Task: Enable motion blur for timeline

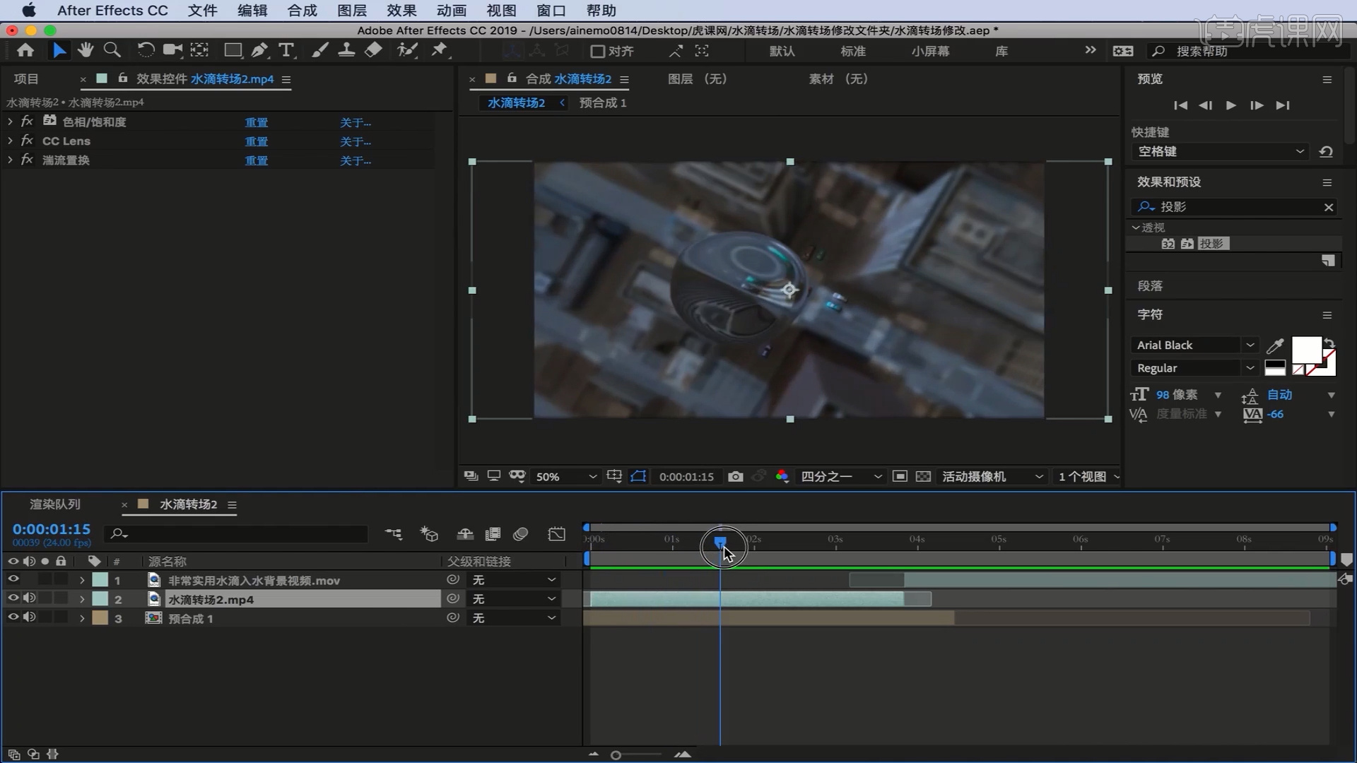Action: [x=521, y=534]
